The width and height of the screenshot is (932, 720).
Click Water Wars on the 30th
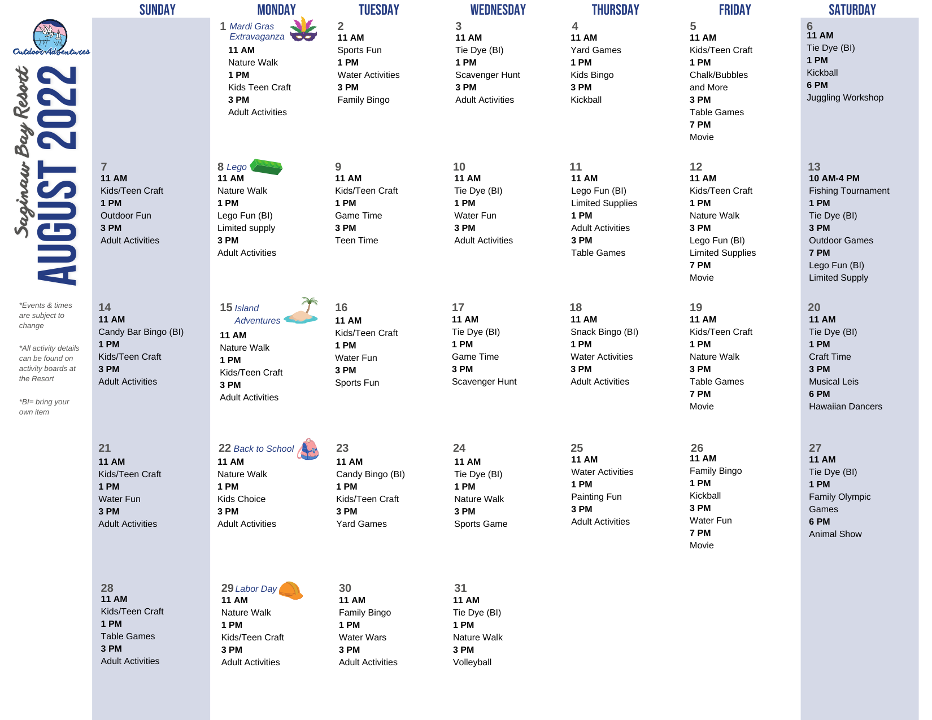(x=363, y=638)
